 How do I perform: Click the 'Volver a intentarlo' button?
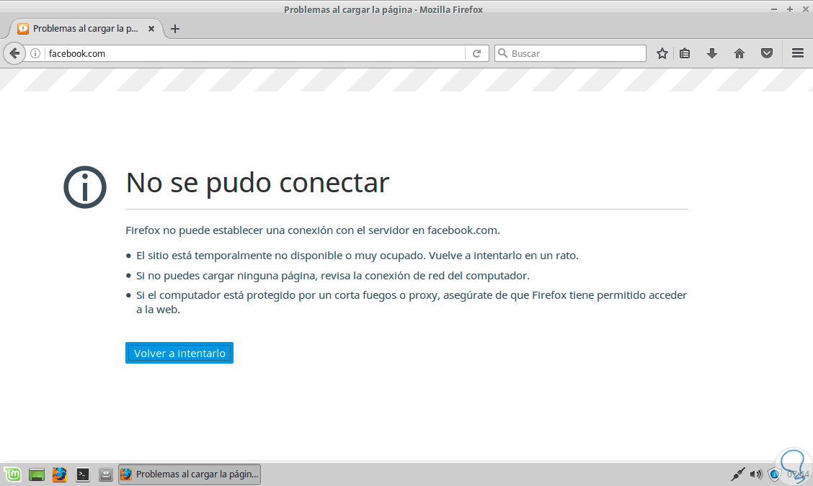tap(179, 353)
